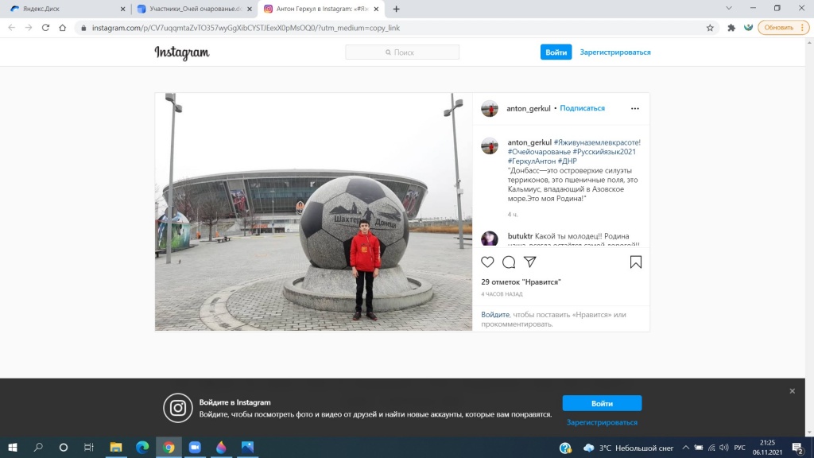Open the three-dot post options menu

tap(634, 108)
